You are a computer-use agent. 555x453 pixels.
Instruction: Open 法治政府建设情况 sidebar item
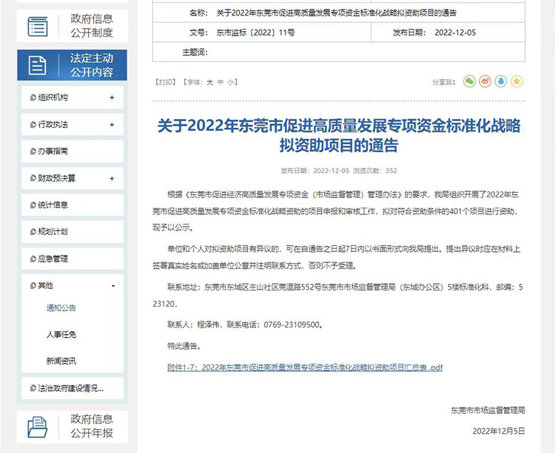(70, 388)
